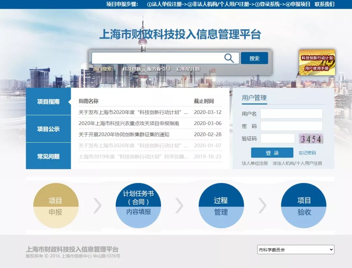Open 非法人机构/个人用户注册 link
Image resolution: width=352 pixels, height=268 pixels.
tap(297, 163)
